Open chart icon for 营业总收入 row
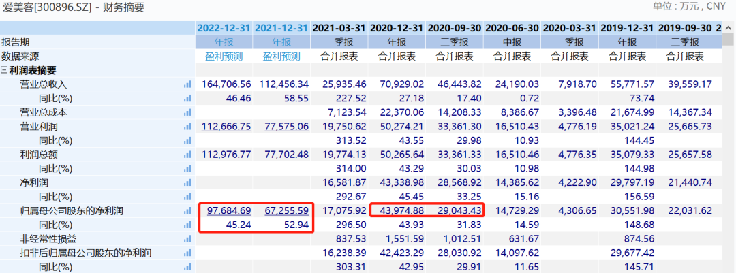The height and width of the screenshot is (273, 736). [188, 84]
